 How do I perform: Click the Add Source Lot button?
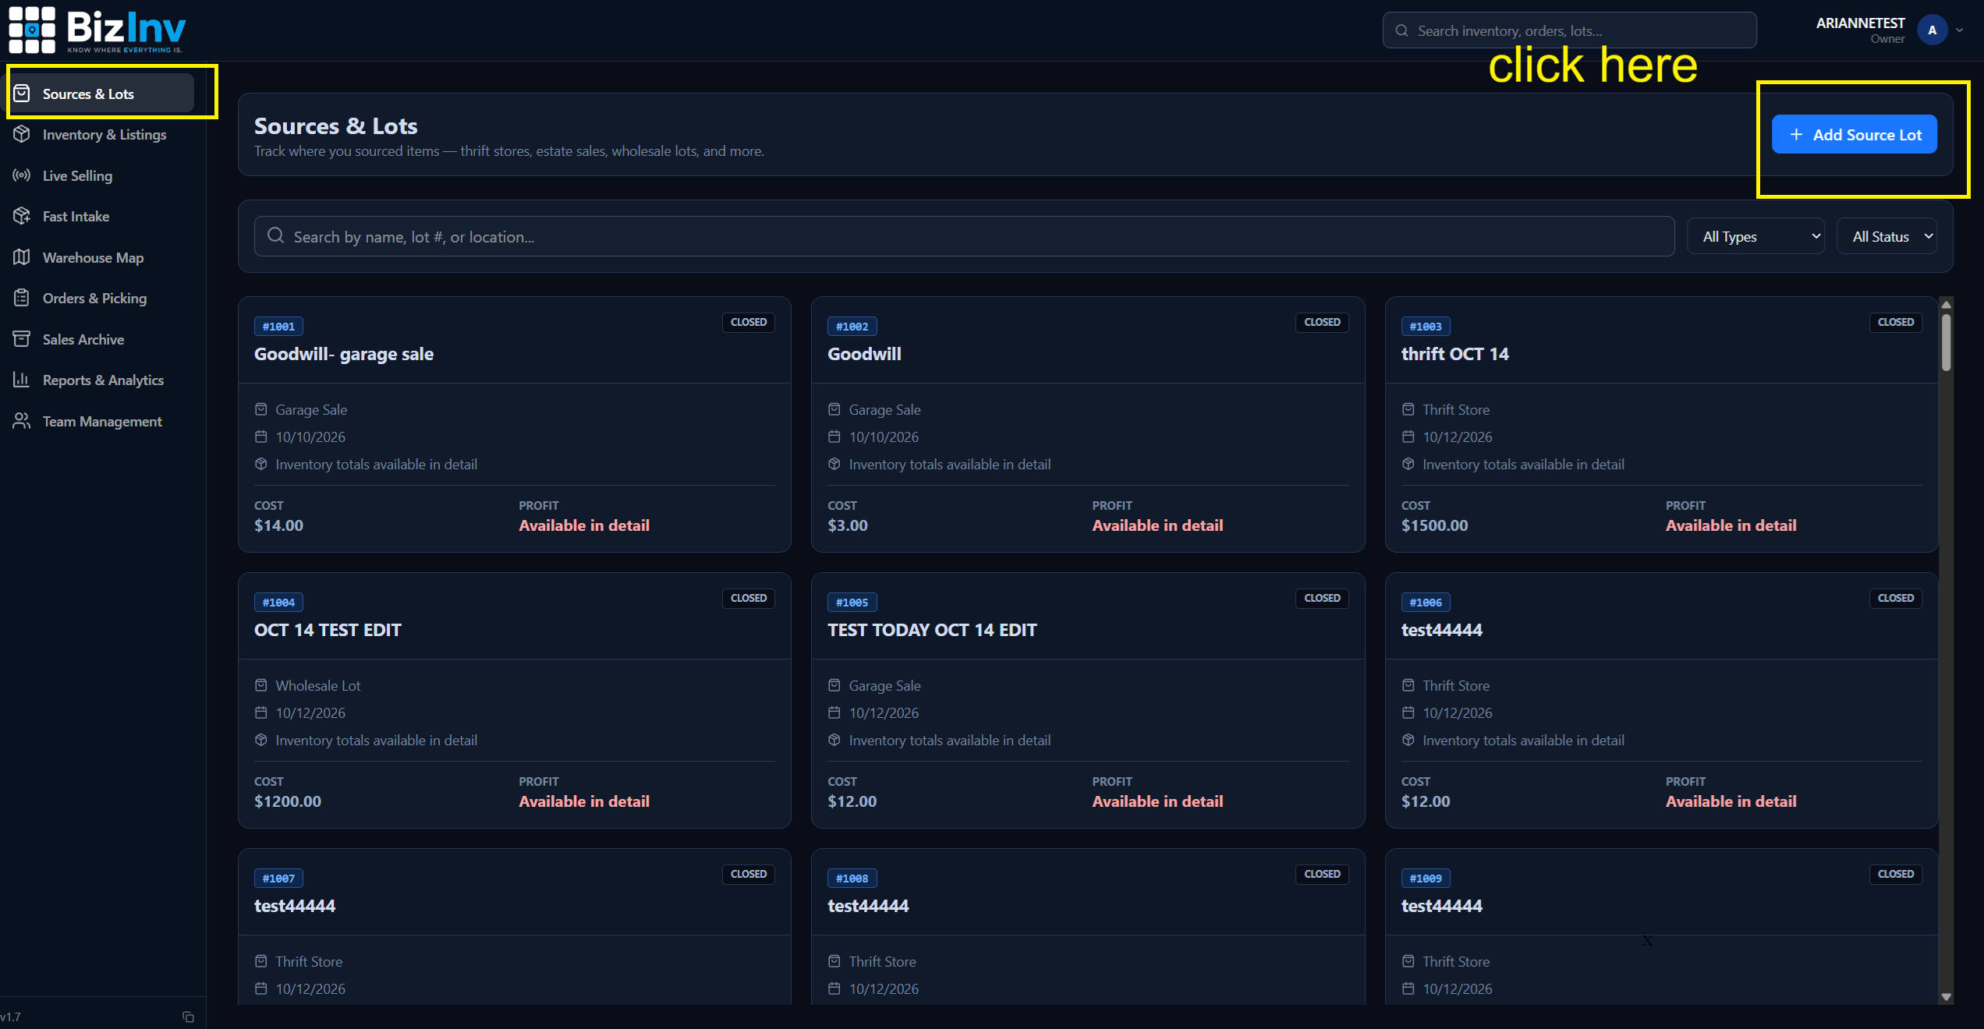click(1855, 134)
